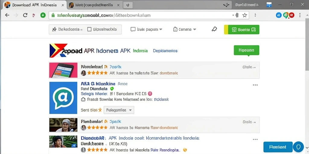309x154 pixels.
Task: Open the blue Spaalk link in first row
Action: pos(116,67)
